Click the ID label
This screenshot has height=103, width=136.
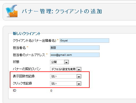(x=15, y=91)
